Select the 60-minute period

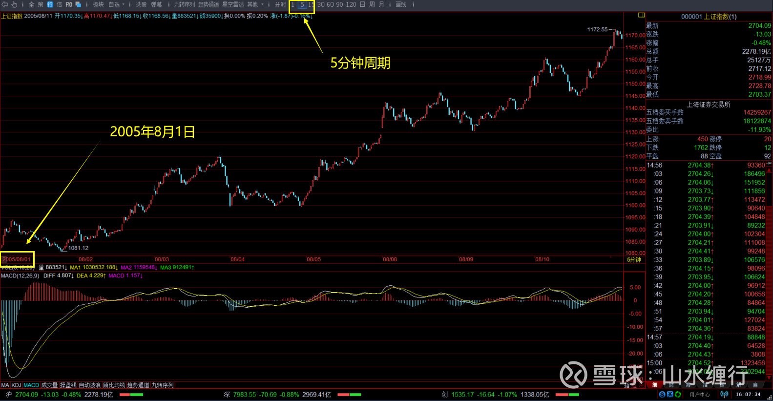[x=330, y=4]
